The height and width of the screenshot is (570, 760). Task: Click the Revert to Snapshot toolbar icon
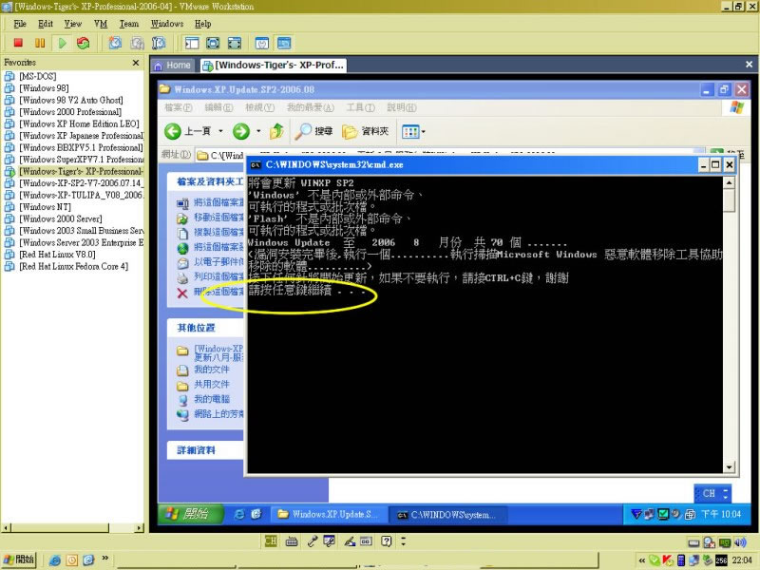tap(137, 43)
